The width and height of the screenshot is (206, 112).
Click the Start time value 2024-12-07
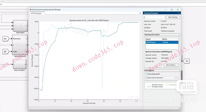click(168, 24)
